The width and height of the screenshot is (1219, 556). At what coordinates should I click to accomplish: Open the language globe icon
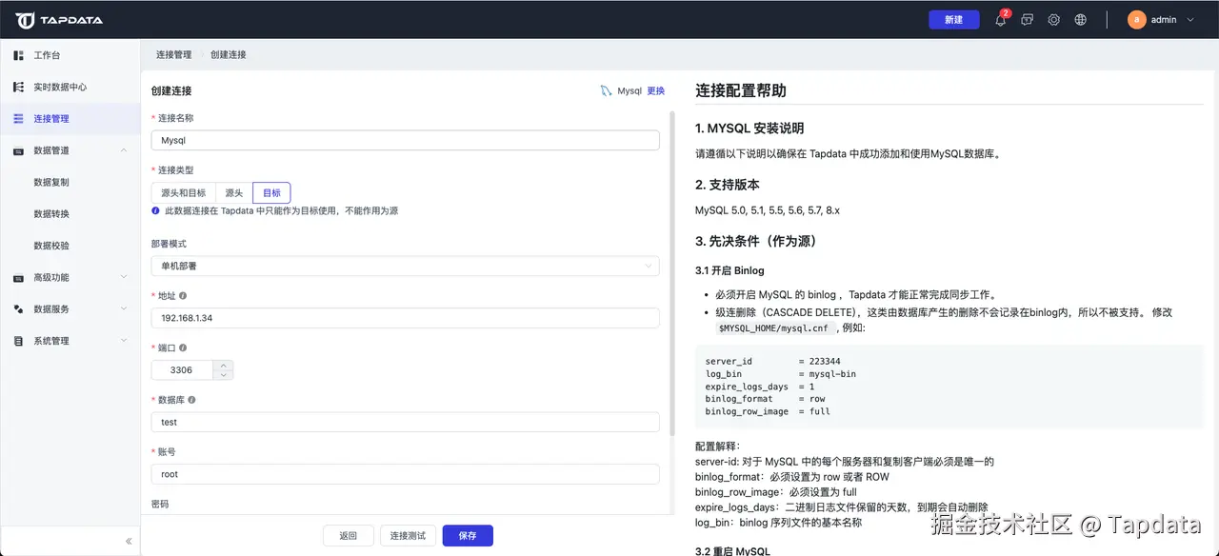click(1080, 19)
